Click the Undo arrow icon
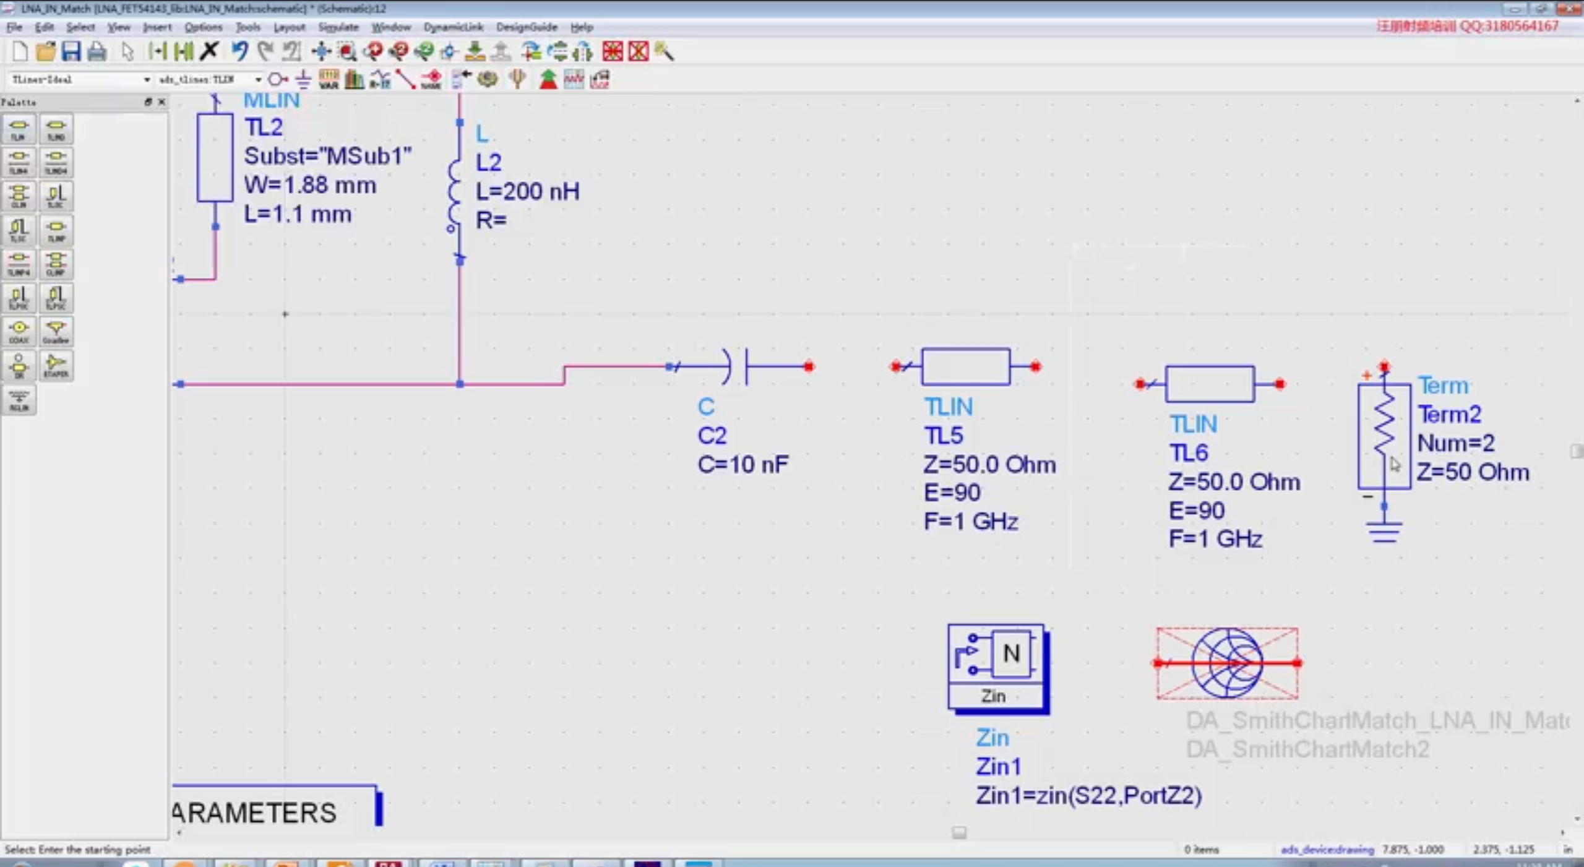The height and width of the screenshot is (867, 1584). coord(239,51)
